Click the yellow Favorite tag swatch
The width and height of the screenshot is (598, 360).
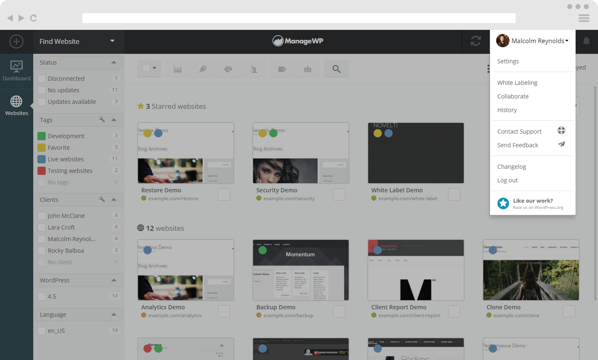click(42, 148)
